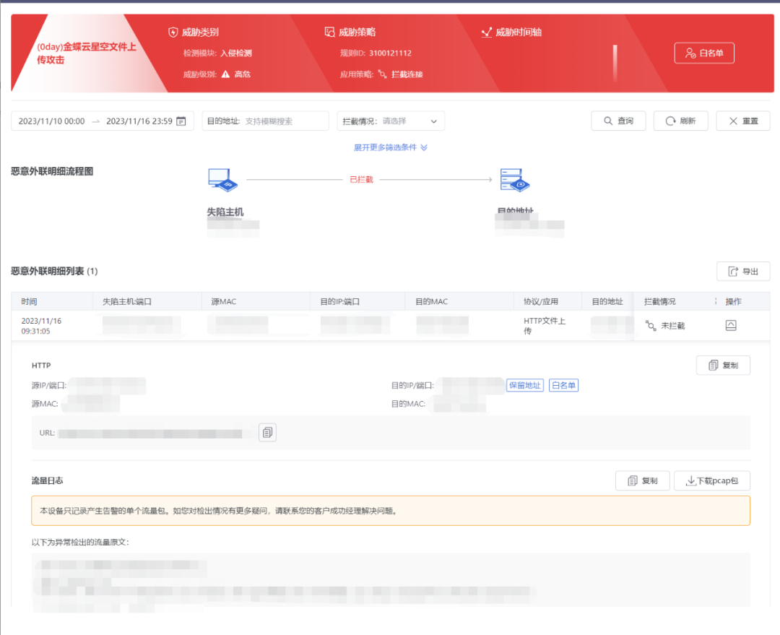Open the calendar icon in date range
The image size is (780, 635).
coord(181,121)
